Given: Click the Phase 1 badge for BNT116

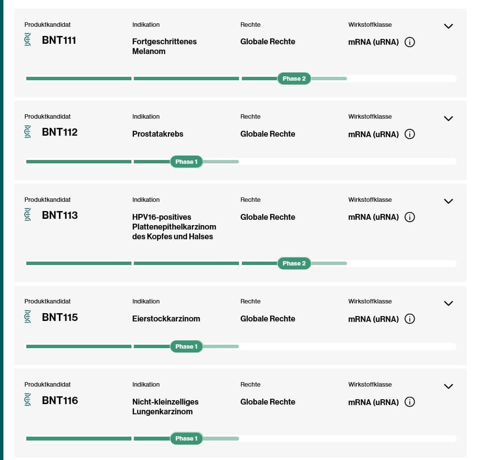Looking at the screenshot, I should coord(186,439).
